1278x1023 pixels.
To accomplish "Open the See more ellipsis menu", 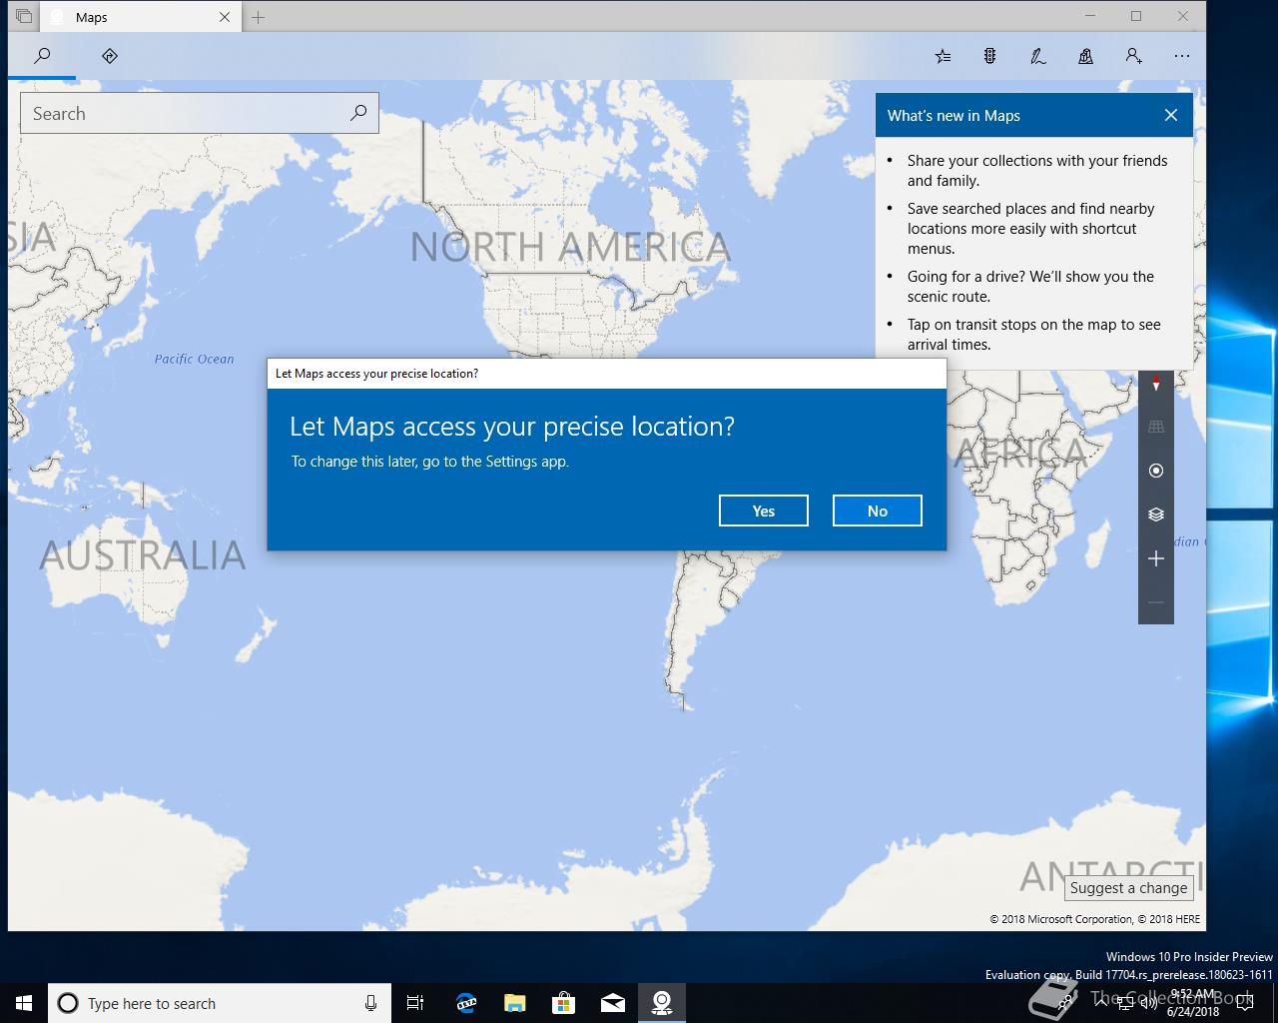I will [1182, 56].
